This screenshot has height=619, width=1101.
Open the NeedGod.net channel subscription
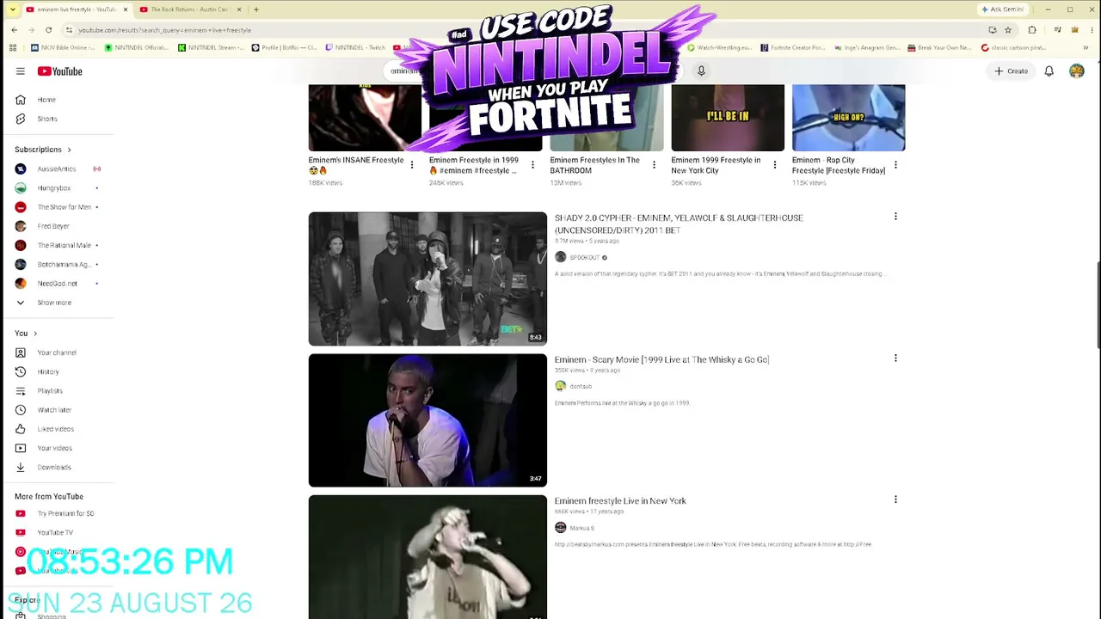[57, 283]
